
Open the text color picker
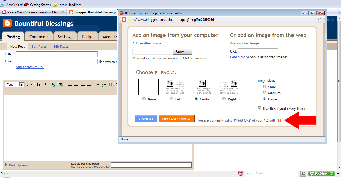pos(53,84)
